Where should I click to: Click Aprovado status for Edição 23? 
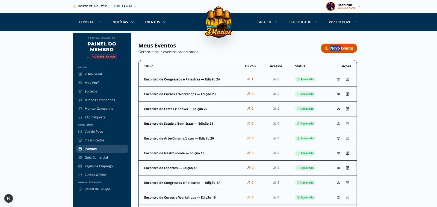coord(305,94)
